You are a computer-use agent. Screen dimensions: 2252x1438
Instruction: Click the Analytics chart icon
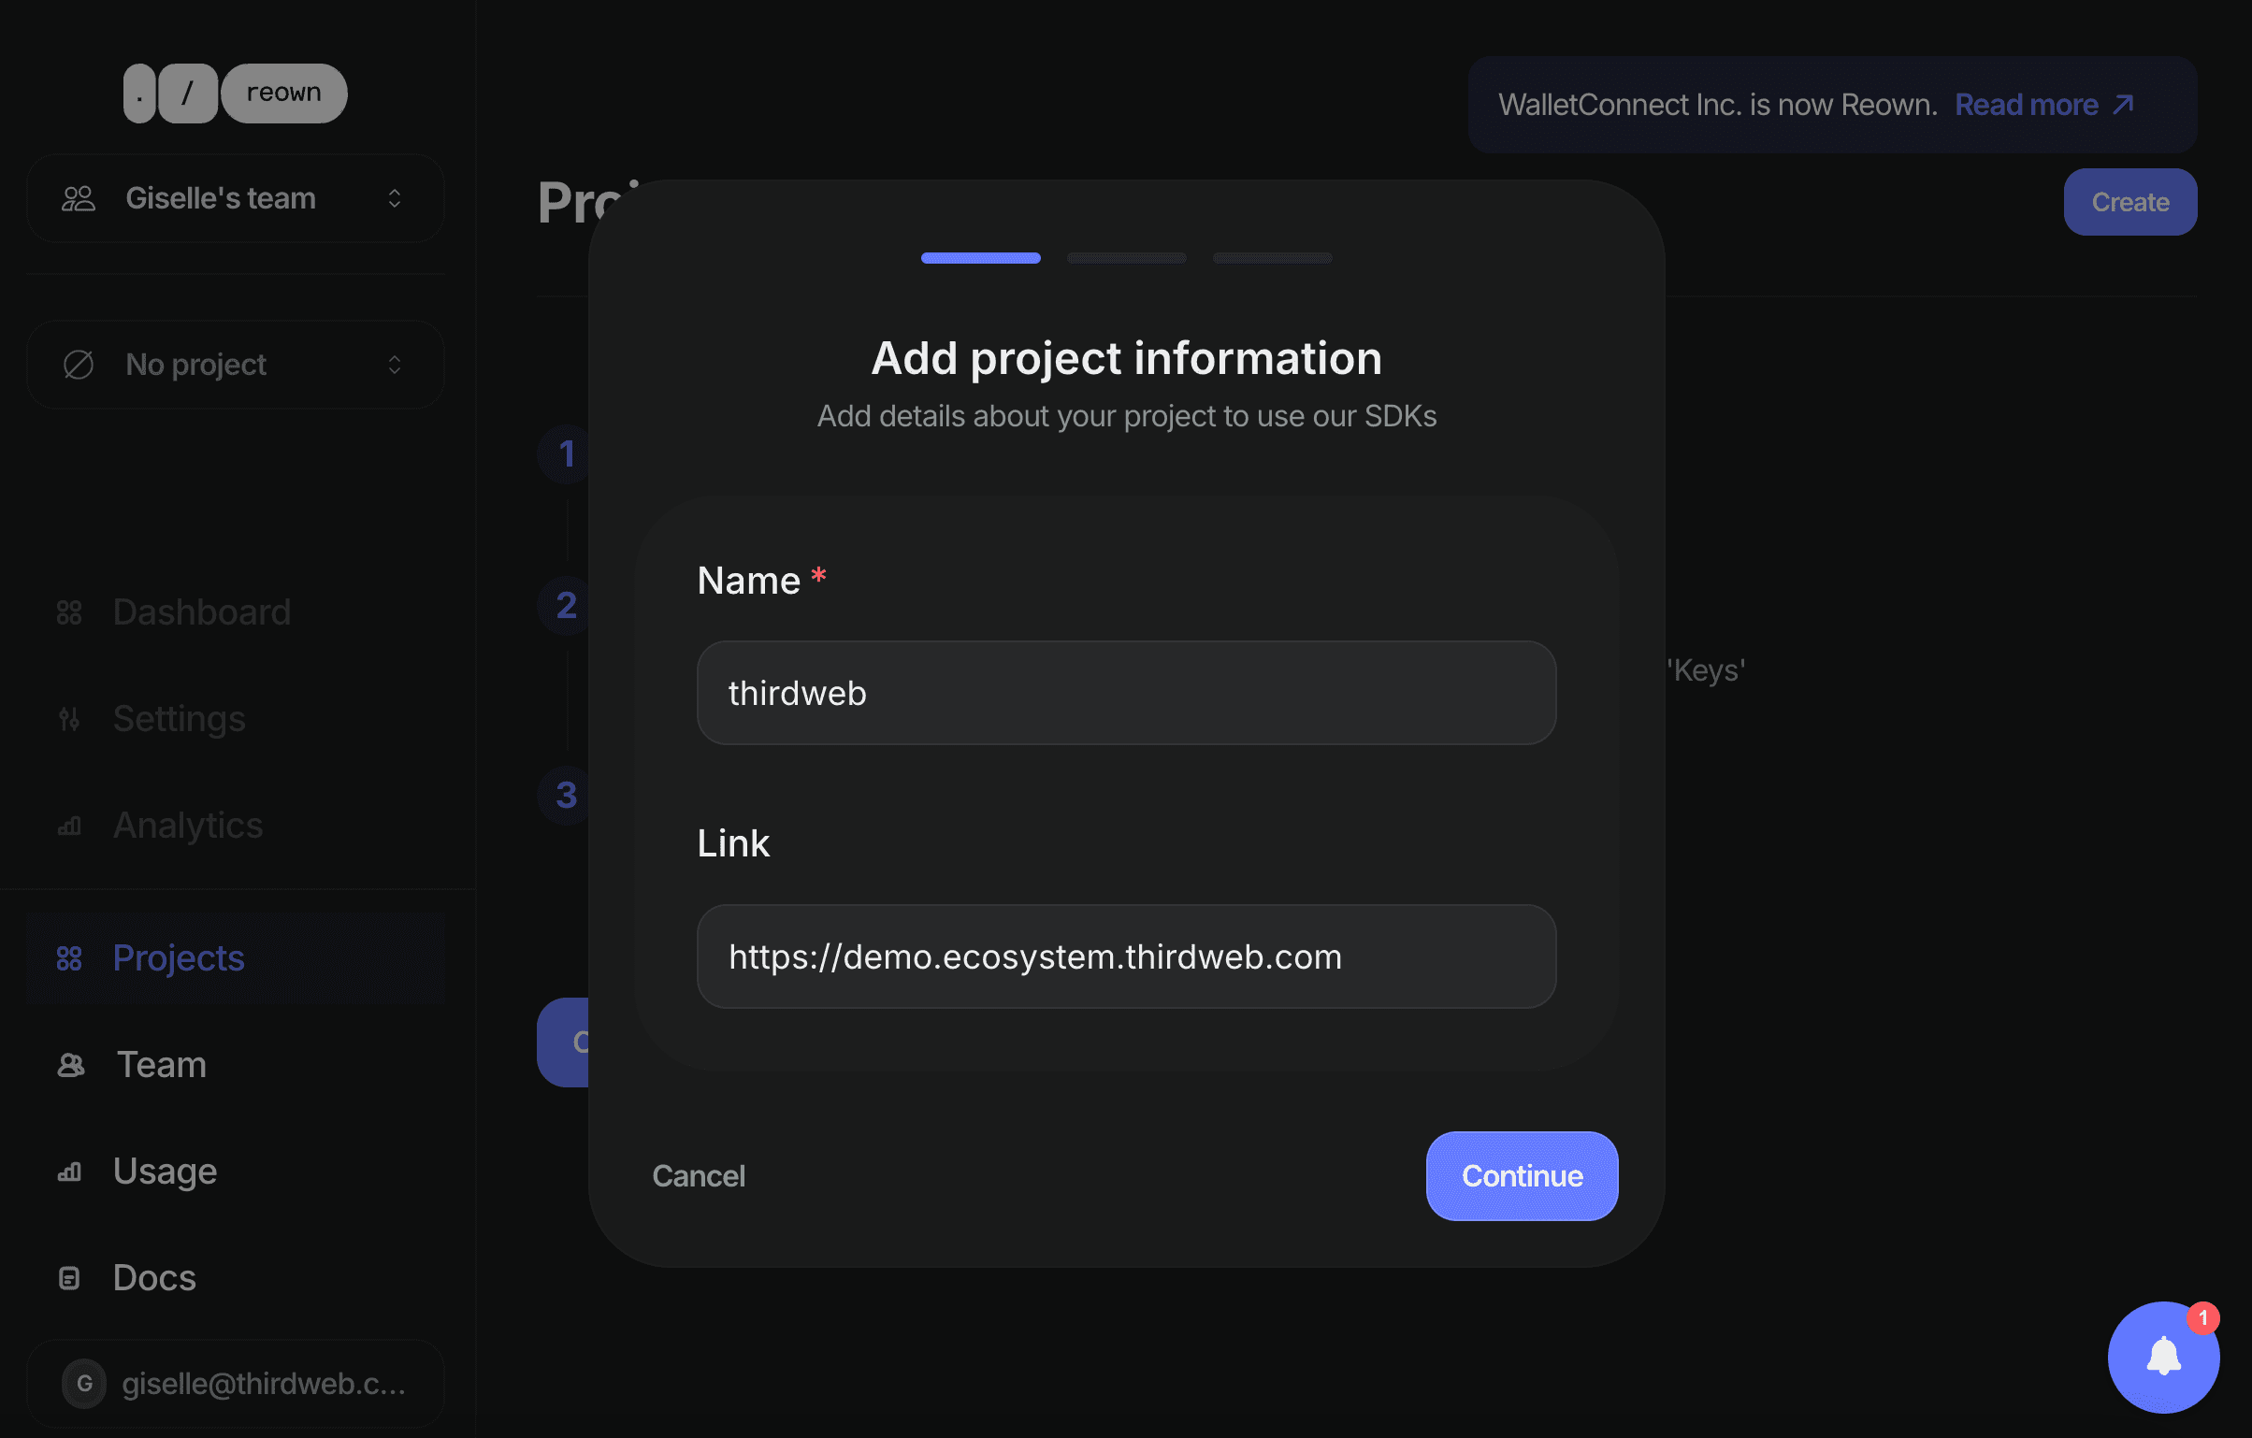69,826
